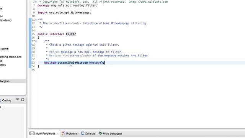245x138 pixels.
Task: Open the Problems tab
Action: (x=70, y=133)
